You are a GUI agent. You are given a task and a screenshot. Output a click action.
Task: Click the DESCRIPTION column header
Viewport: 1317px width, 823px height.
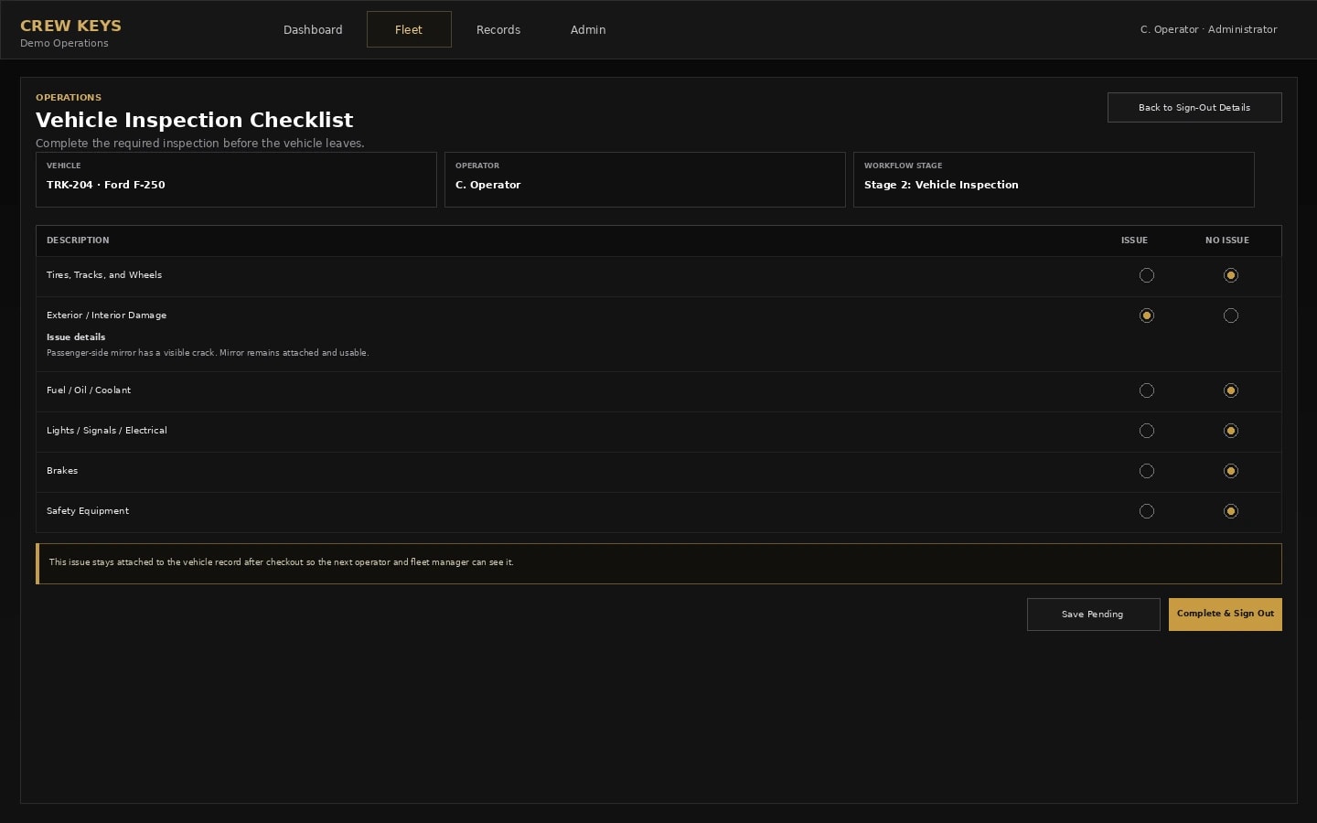[78, 240]
